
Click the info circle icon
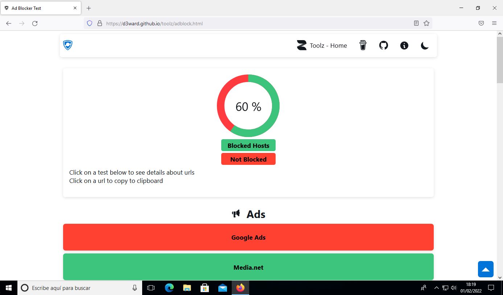(404, 45)
